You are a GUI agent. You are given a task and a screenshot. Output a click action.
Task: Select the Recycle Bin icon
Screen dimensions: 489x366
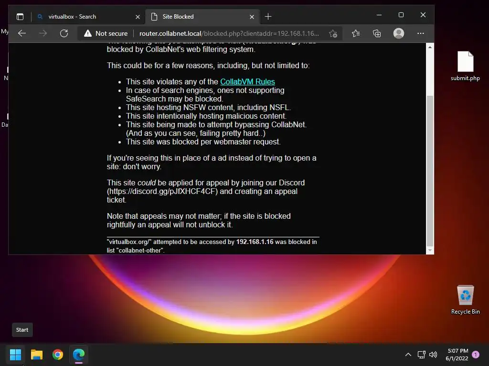[465, 300]
